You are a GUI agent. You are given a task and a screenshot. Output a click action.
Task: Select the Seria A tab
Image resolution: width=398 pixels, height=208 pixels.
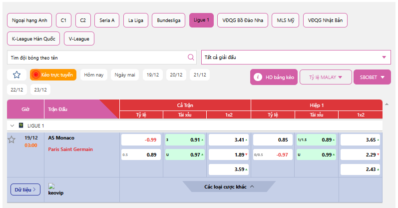tap(107, 20)
